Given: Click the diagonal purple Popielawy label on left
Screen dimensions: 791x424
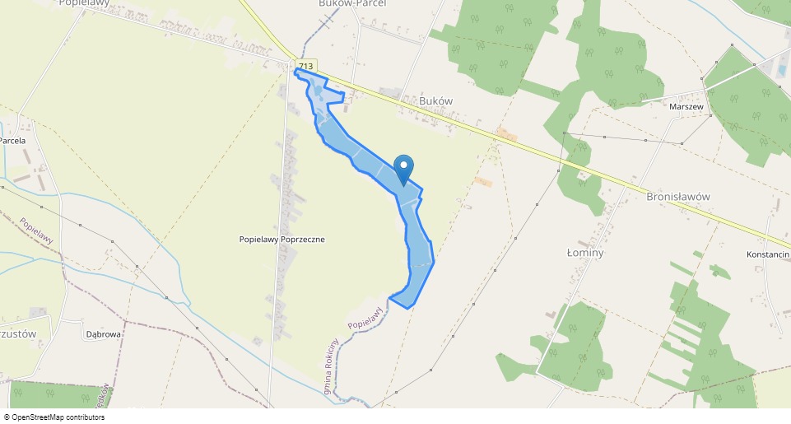Looking at the screenshot, I should 36,231.
